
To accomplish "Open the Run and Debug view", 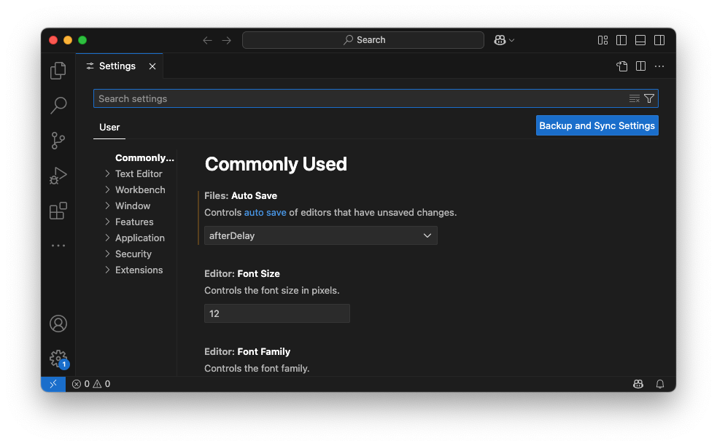I will pos(58,176).
